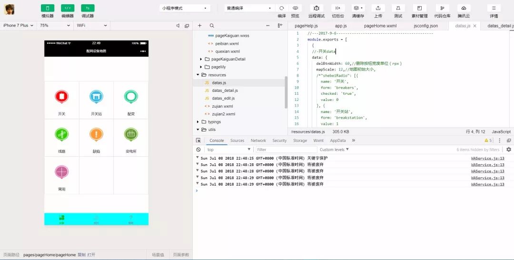Open remote debugging bug icon
The width and height of the screenshot is (514, 260).
click(x=316, y=8)
